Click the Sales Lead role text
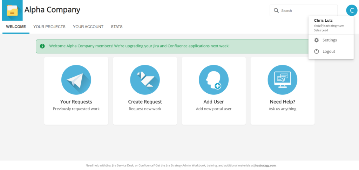The width and height of the screenshot is (359, 170). point(321,30)
